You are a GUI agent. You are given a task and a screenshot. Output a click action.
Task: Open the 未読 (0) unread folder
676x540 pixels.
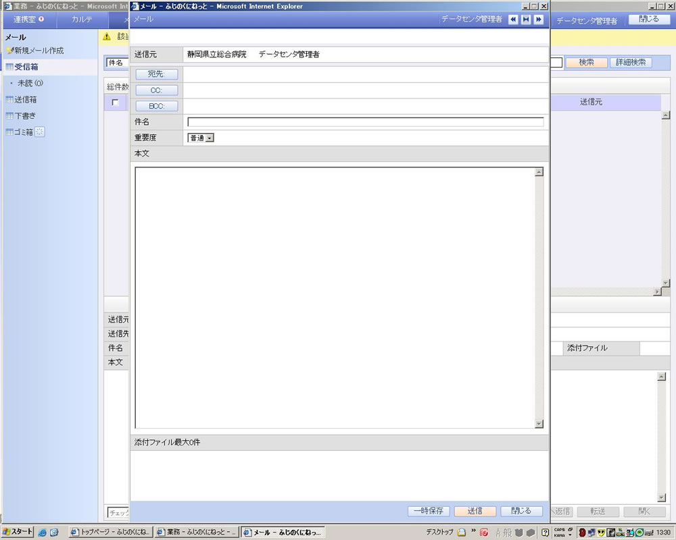pyautogui.click(x=30, y=83)
